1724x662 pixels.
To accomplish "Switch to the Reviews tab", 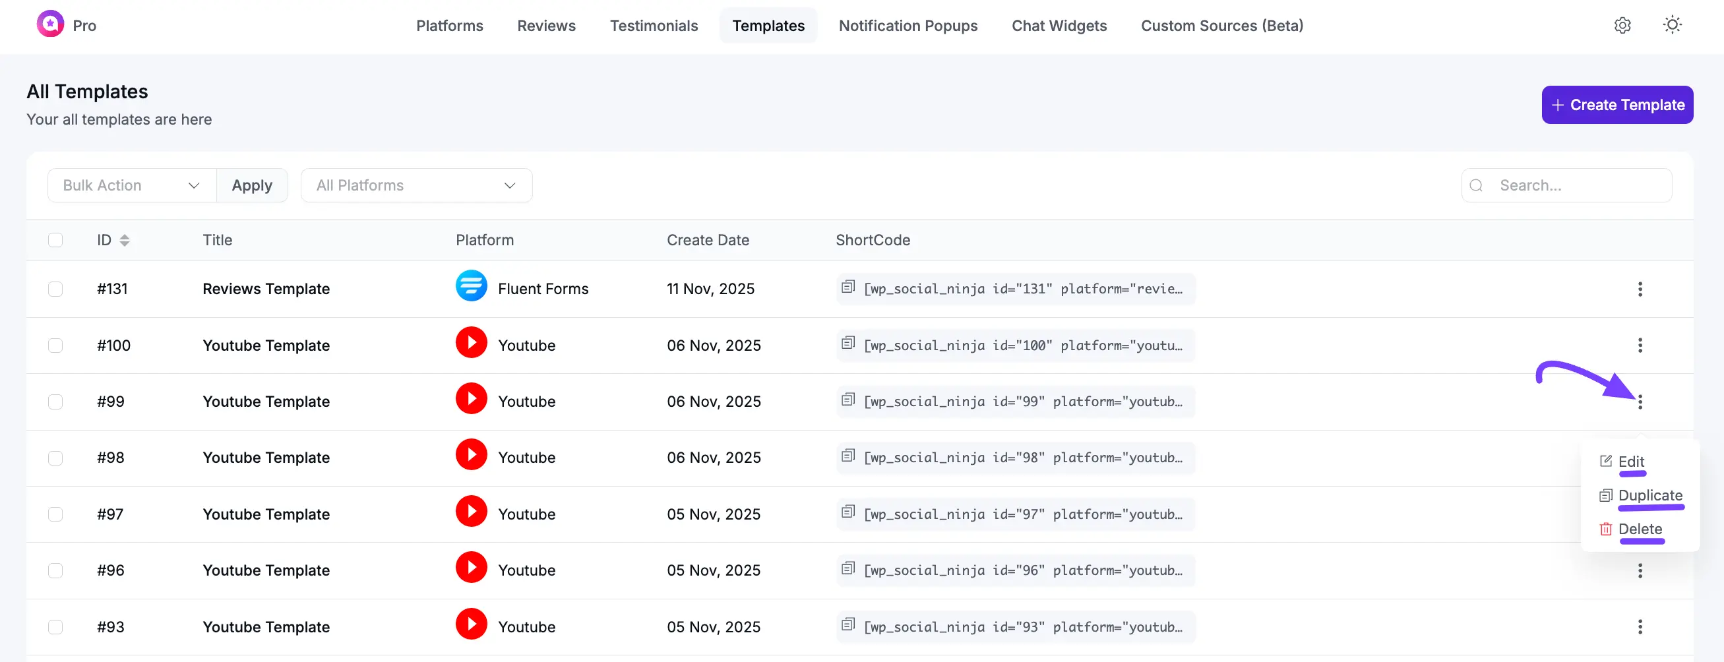I will [546, 26].
